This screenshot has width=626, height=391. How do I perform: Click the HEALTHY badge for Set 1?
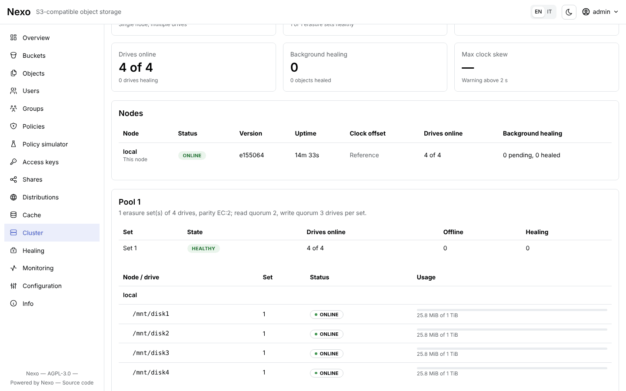coord(203,249)
